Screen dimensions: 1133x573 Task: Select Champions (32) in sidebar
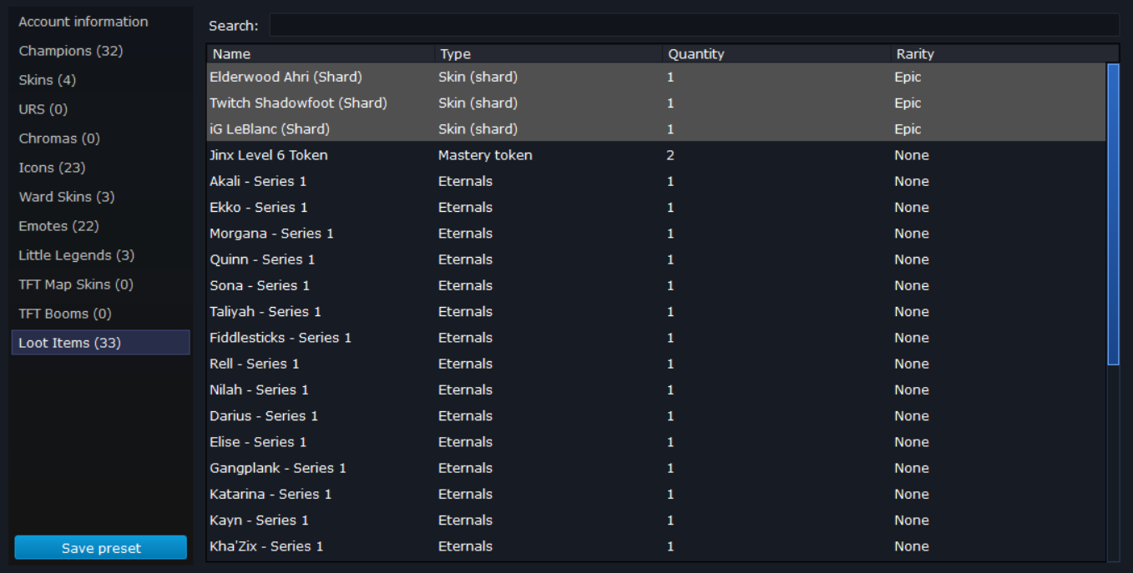(x=100, y=51)
